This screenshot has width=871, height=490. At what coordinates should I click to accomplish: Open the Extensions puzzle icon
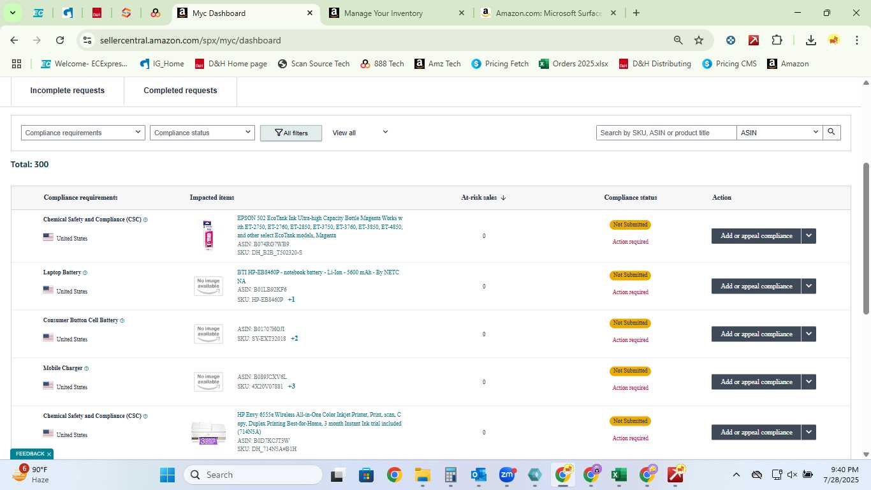(777, 40)
